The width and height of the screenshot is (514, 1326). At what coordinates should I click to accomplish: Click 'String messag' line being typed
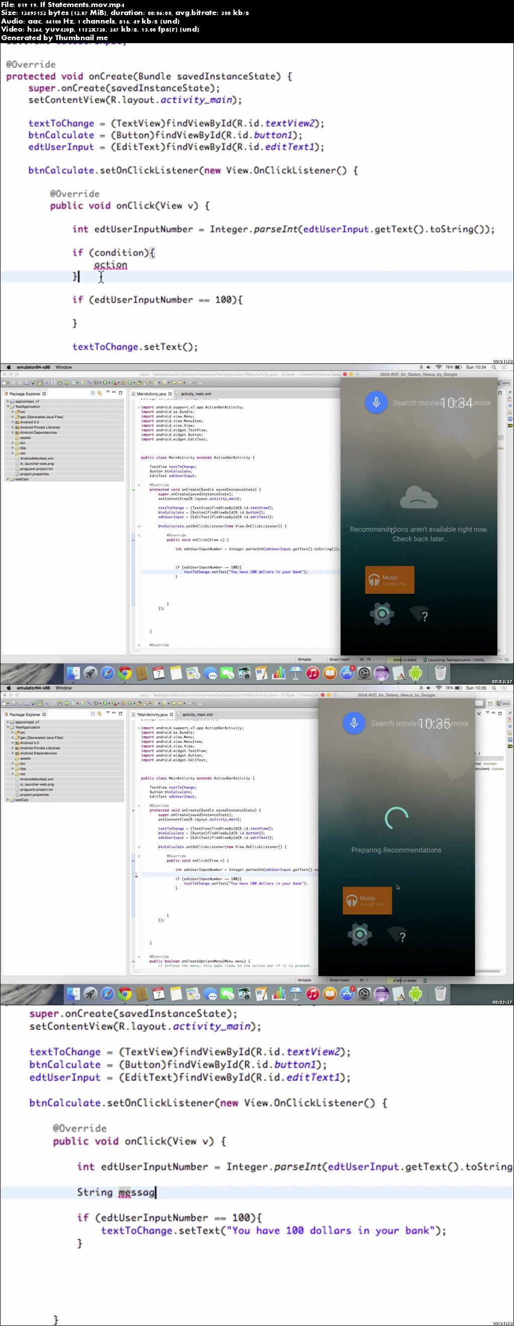[x=116, y=1191]
